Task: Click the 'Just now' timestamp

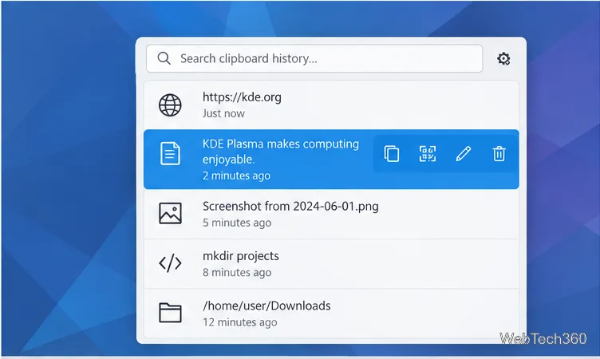Action: [223, 113]
